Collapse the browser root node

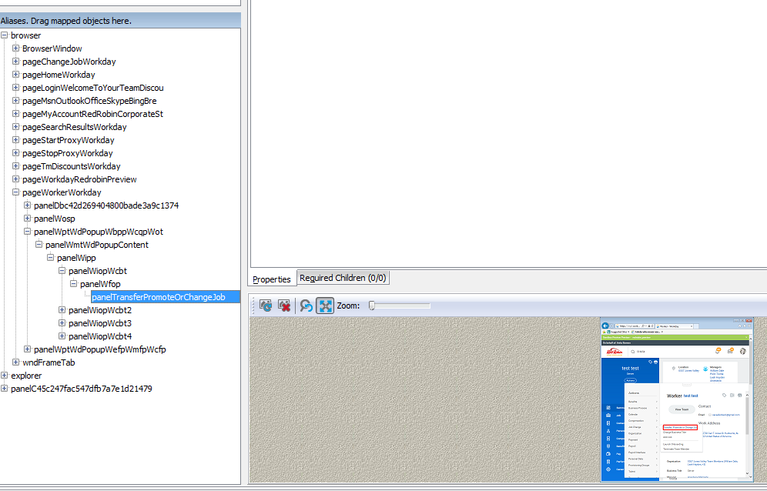(5, 35)
